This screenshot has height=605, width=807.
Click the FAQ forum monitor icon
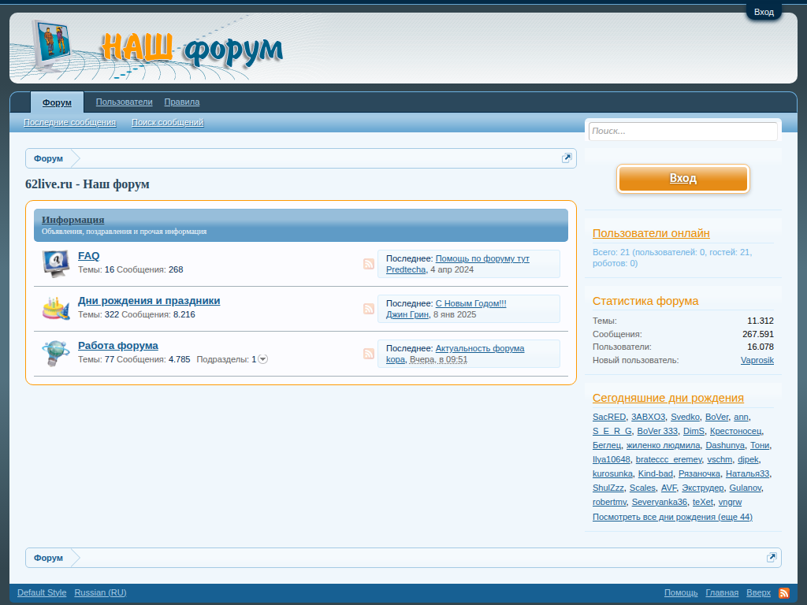(x=56, y=263)
